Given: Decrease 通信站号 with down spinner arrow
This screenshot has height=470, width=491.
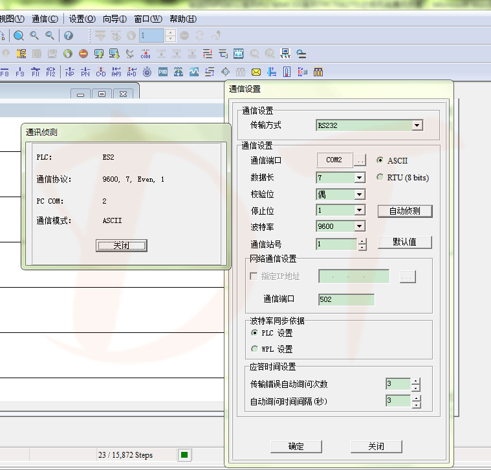Looking at the screenshot, I should tap(362, 247).
